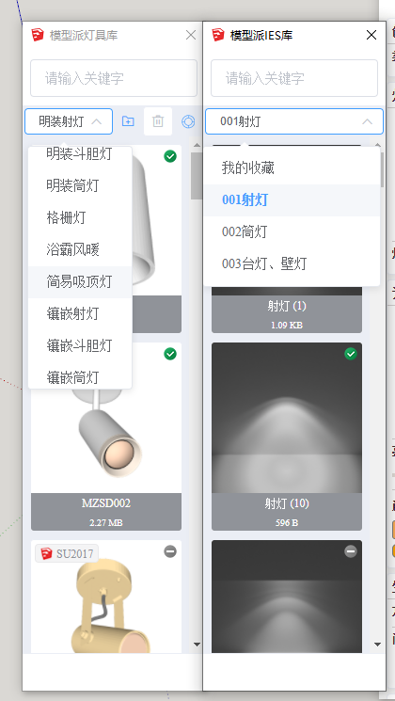Click SketchUp logo in 模型派灯具库 title
The image size is (395, 701).
tap(38, 35)
